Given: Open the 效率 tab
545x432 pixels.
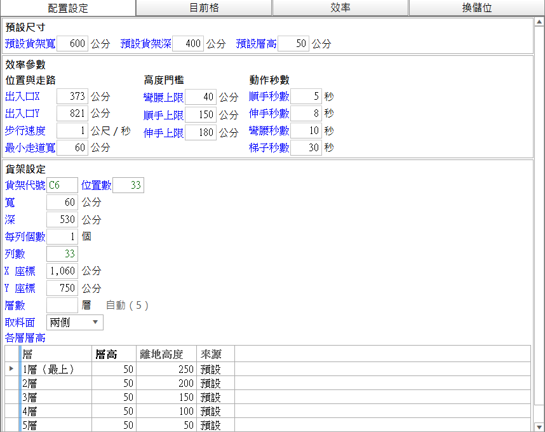Looking at the screenshot, I should click(340, 8).
